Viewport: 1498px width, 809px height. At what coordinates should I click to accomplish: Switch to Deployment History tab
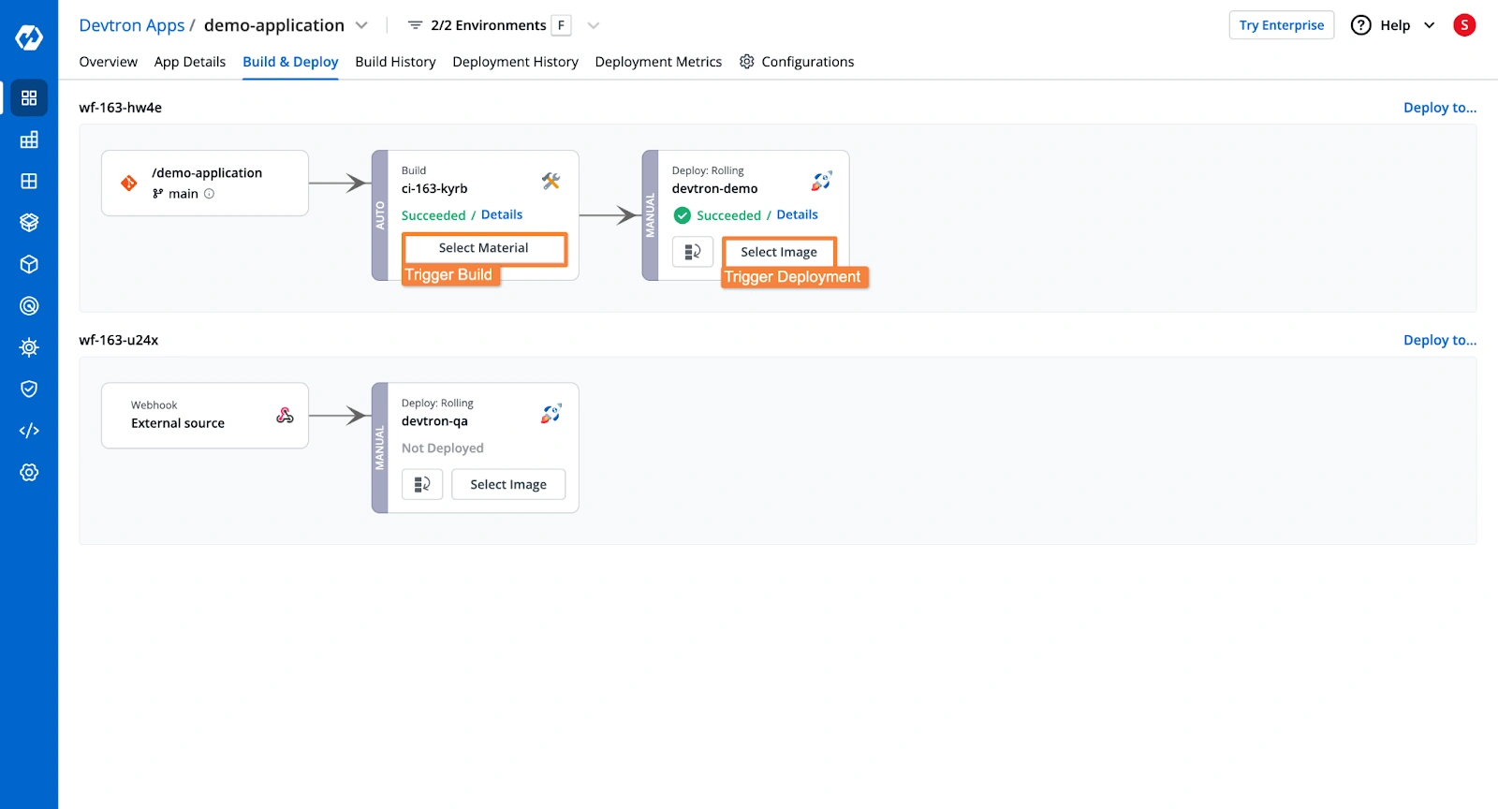pyautogui.click(x=515, y=62)
